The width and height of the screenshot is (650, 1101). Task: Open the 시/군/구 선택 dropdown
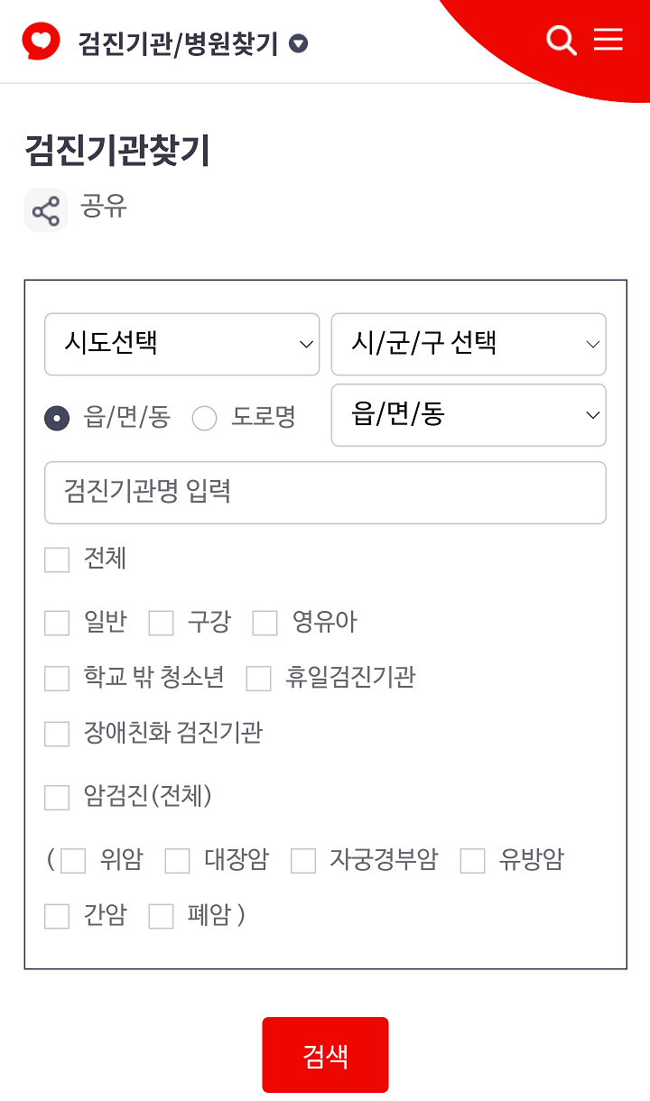pos(469,344)
